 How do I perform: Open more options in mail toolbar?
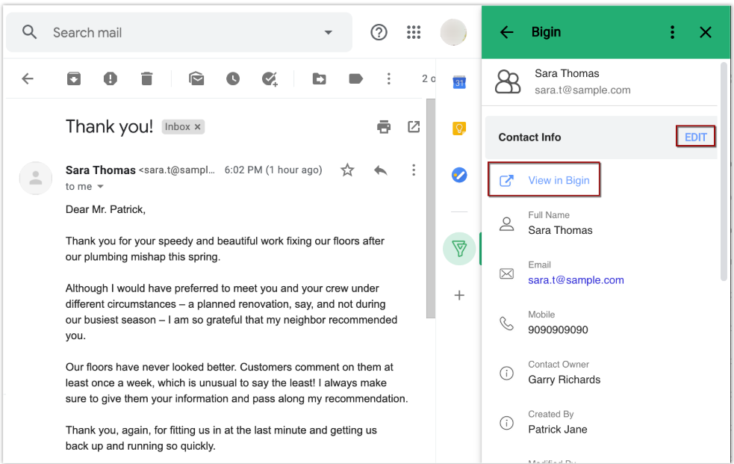point(388,78)
